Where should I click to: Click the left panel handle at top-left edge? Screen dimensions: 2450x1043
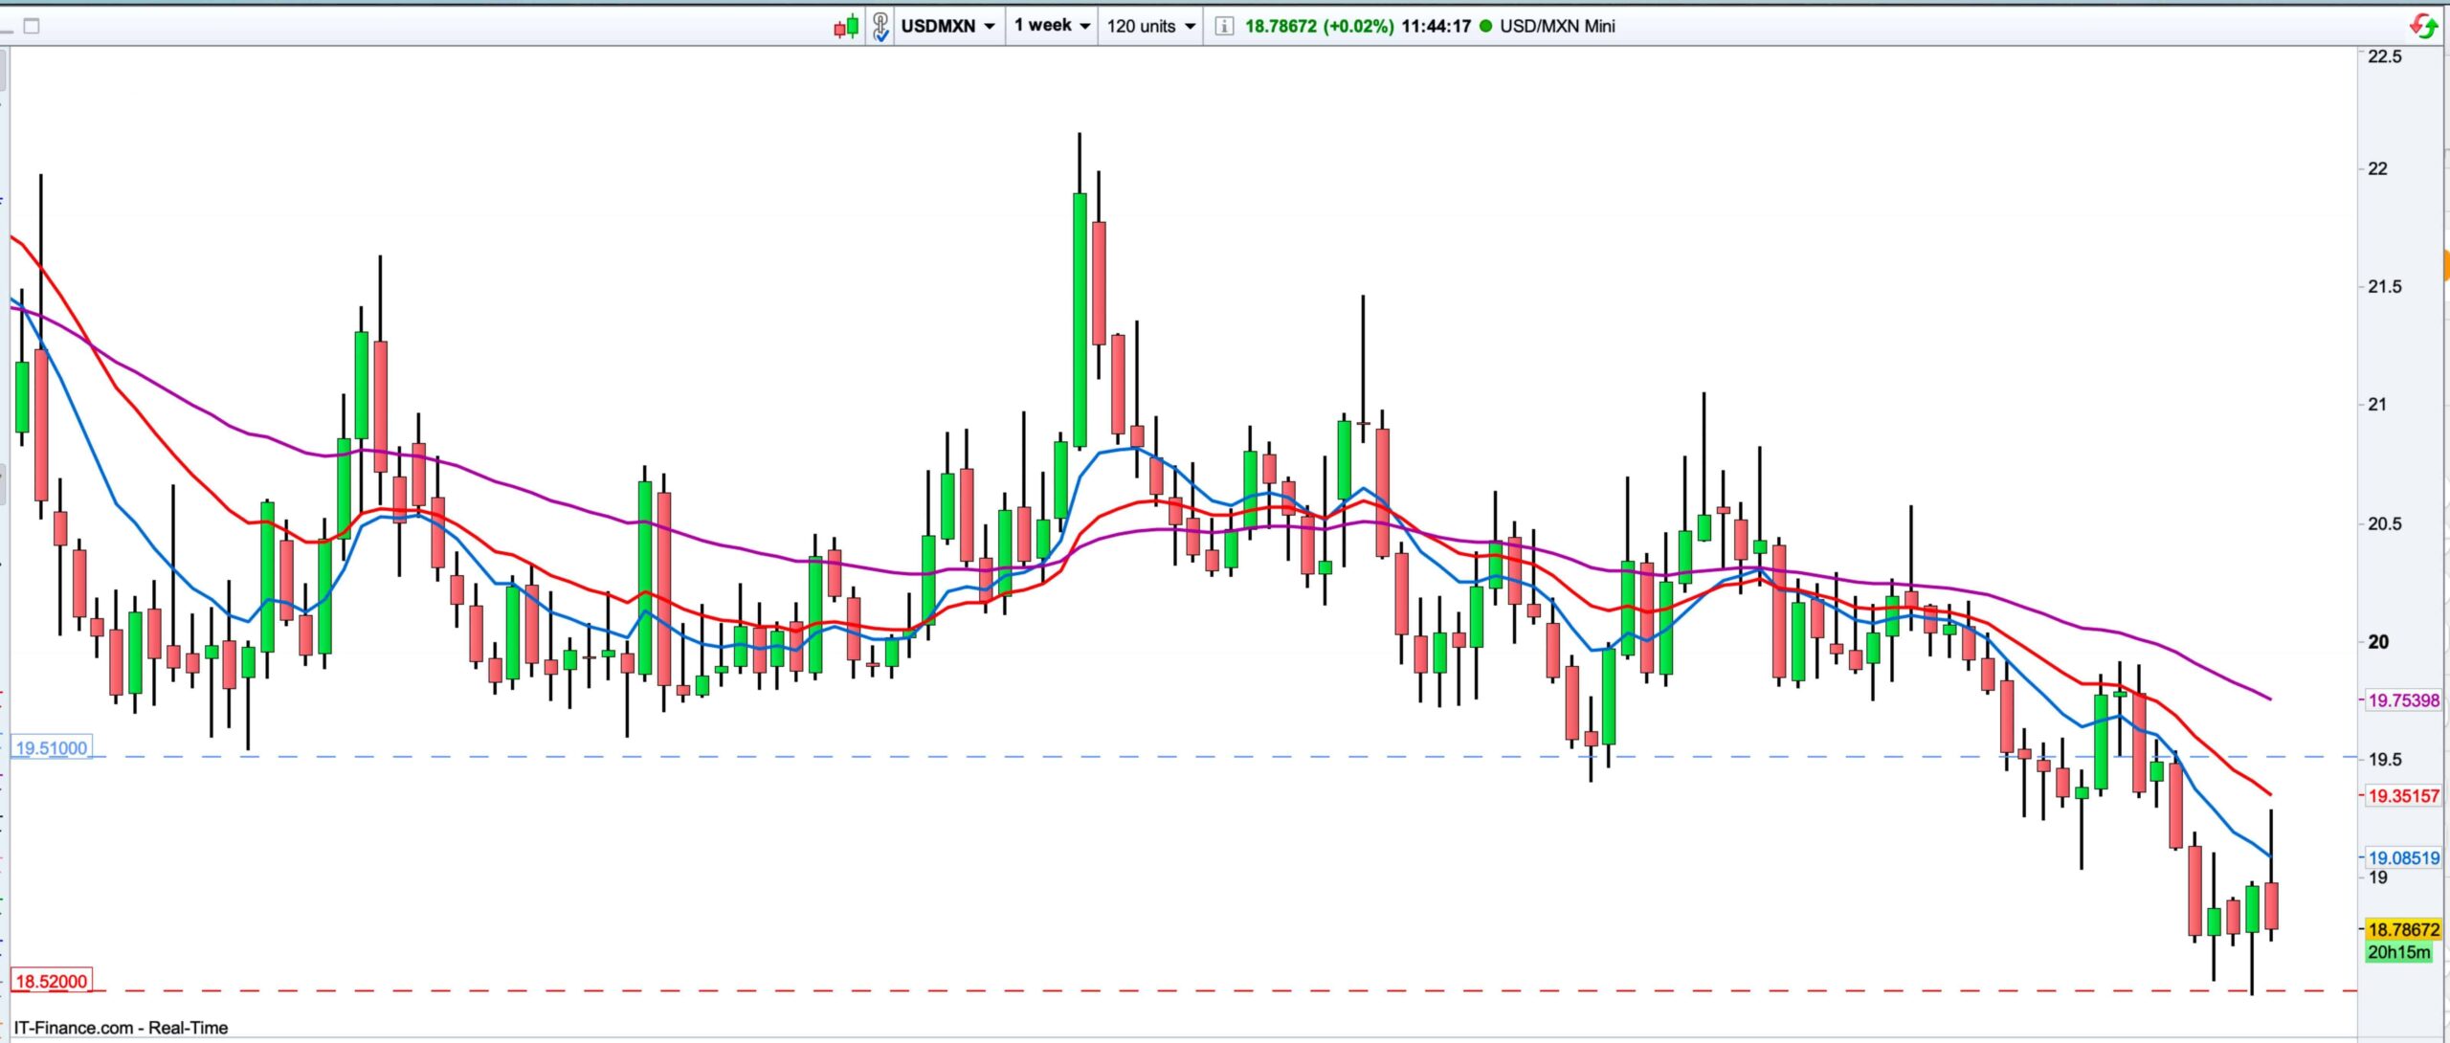(4, 72)
